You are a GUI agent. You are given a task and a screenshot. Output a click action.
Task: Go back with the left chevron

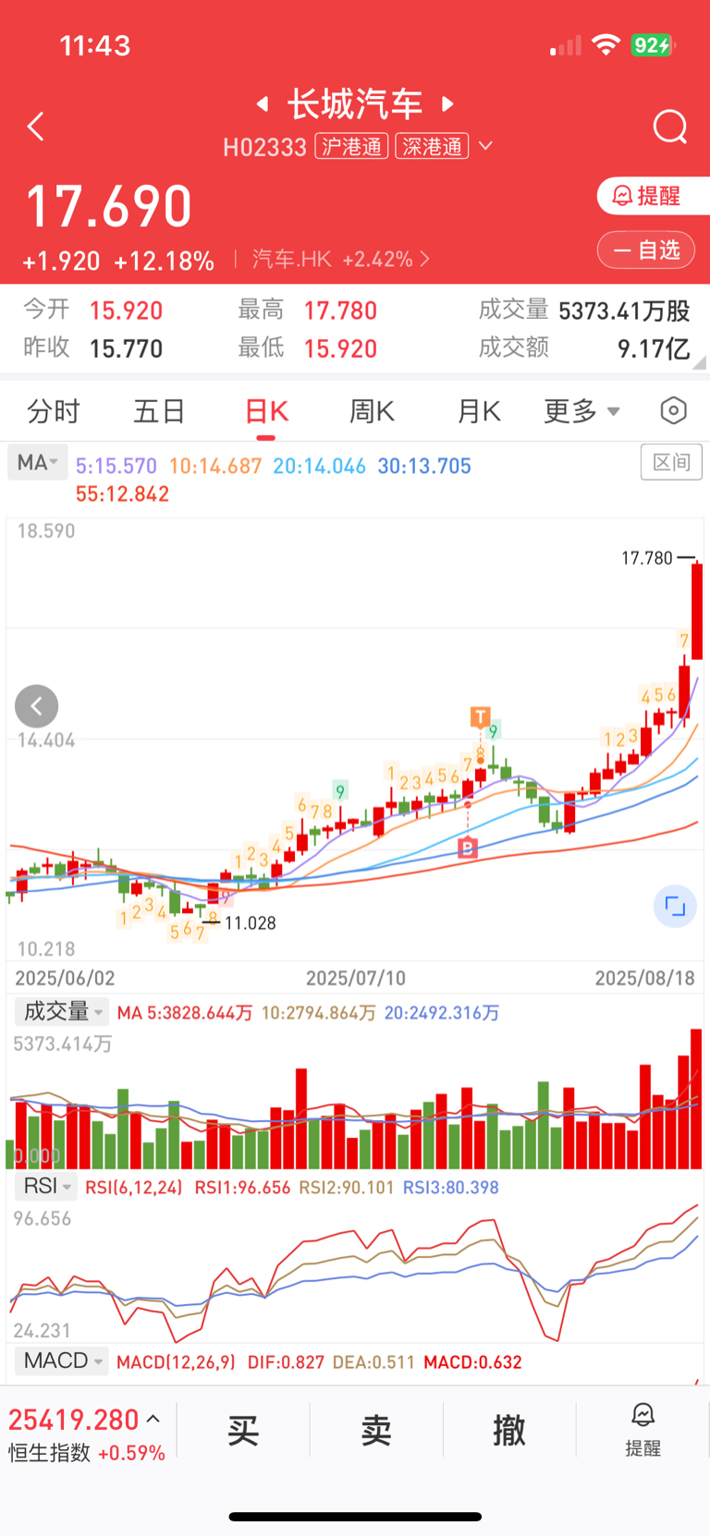36,127
